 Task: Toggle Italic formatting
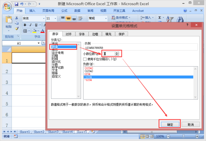(x=31, y=25)
